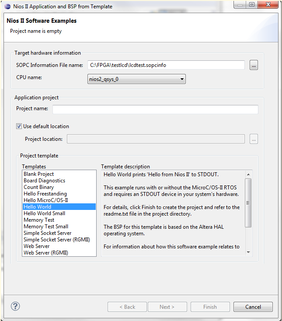Click the < Back button
This screenshot has height=321, width=282.
pyautogui.click(x=127, y=307)
